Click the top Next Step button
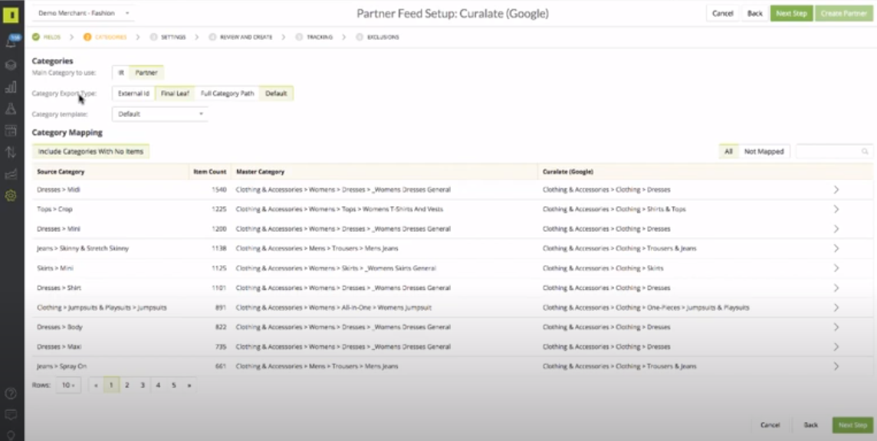Viewport: 877px width, 441px height. pyautogui.click(x=791, y=14)
